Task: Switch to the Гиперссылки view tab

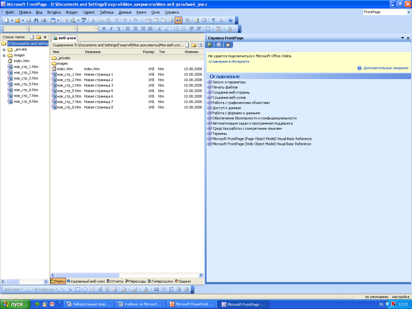Action: point(160,281)
